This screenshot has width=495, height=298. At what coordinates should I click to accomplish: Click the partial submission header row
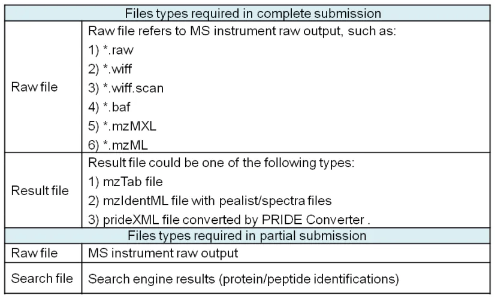(247, 236)
